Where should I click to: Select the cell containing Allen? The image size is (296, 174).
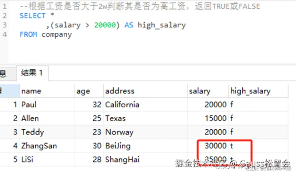point(47,118)
